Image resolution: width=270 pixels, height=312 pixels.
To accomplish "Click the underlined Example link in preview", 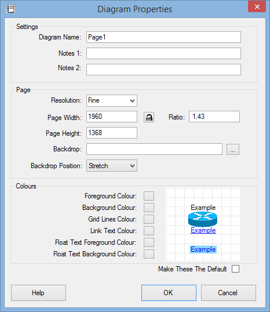I will click(x=203, y=230).
